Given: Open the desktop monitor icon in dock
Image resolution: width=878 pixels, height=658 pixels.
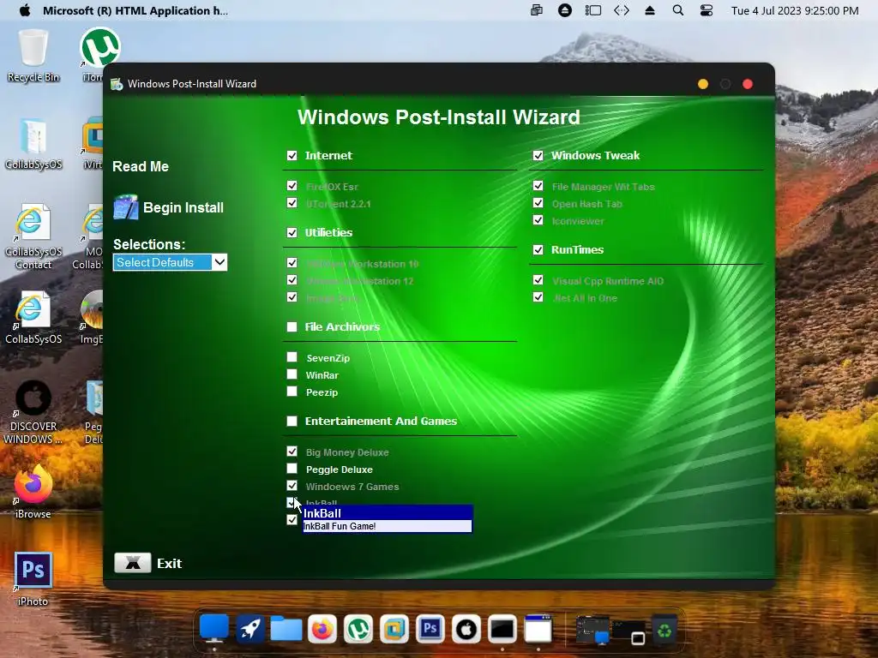Looking at the screenshot, I should pos(213,628).
